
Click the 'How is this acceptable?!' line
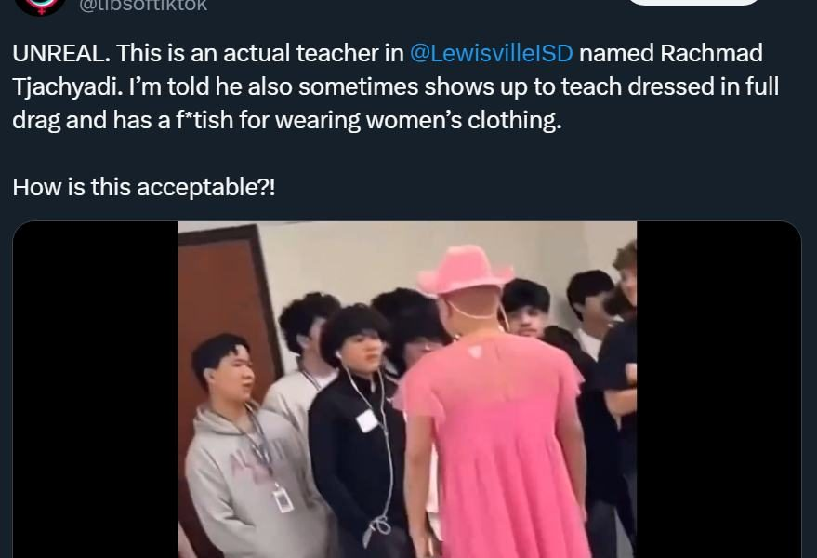[x=144, y=187]
